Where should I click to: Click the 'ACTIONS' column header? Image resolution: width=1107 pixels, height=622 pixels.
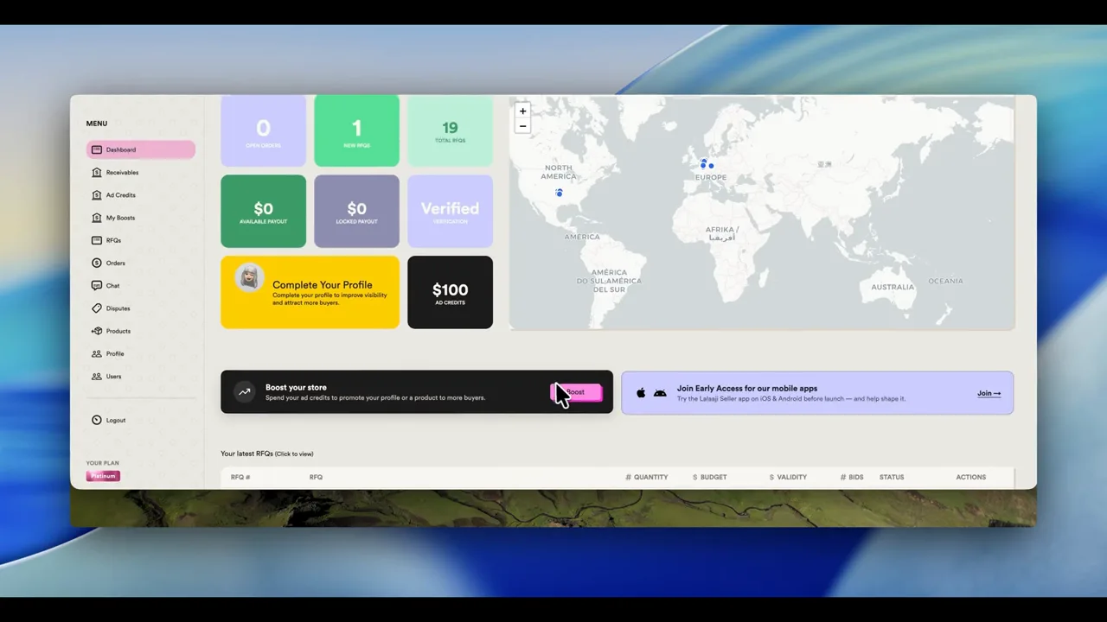pos(970,477)
